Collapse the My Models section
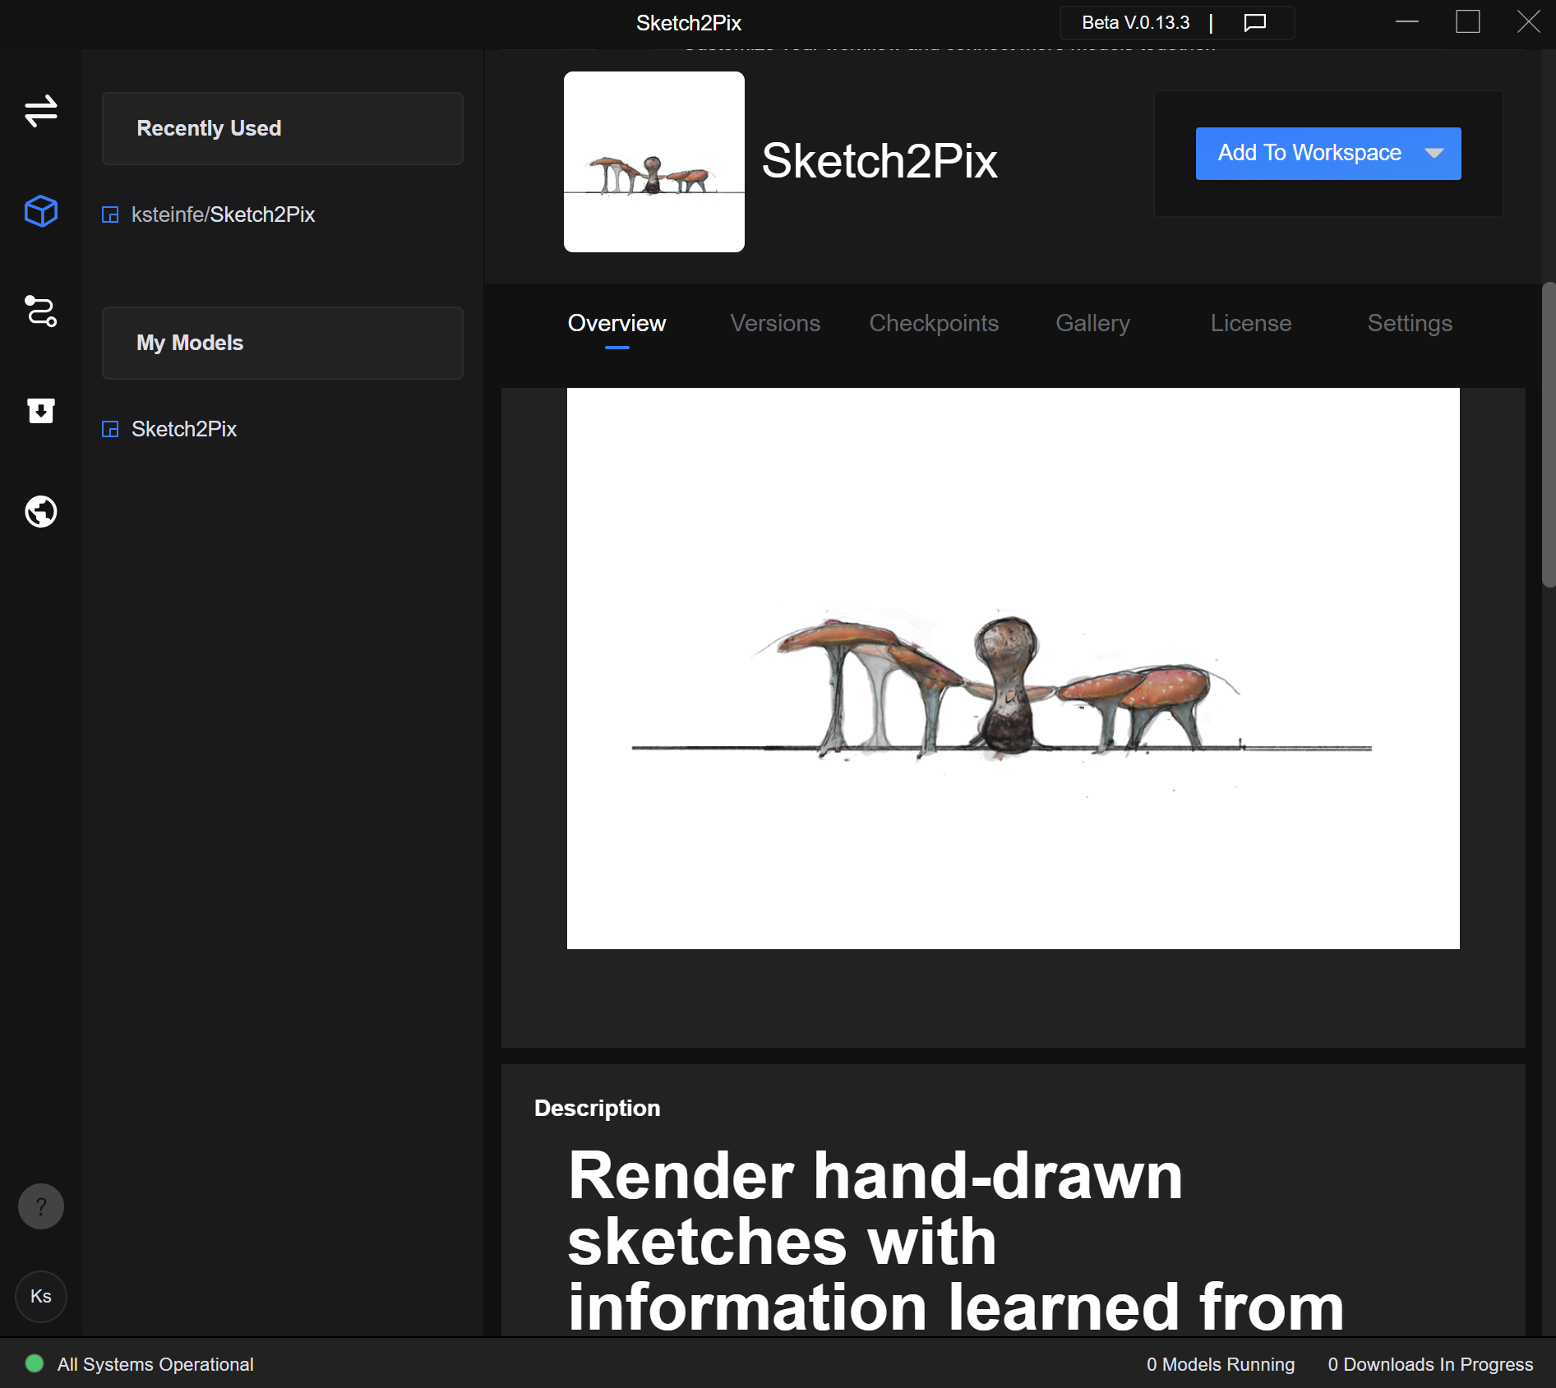Viewport: 1556px width, 1388px height. coord(282,343)
